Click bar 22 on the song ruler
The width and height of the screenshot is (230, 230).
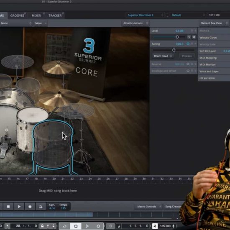click(x=72, y=179)
